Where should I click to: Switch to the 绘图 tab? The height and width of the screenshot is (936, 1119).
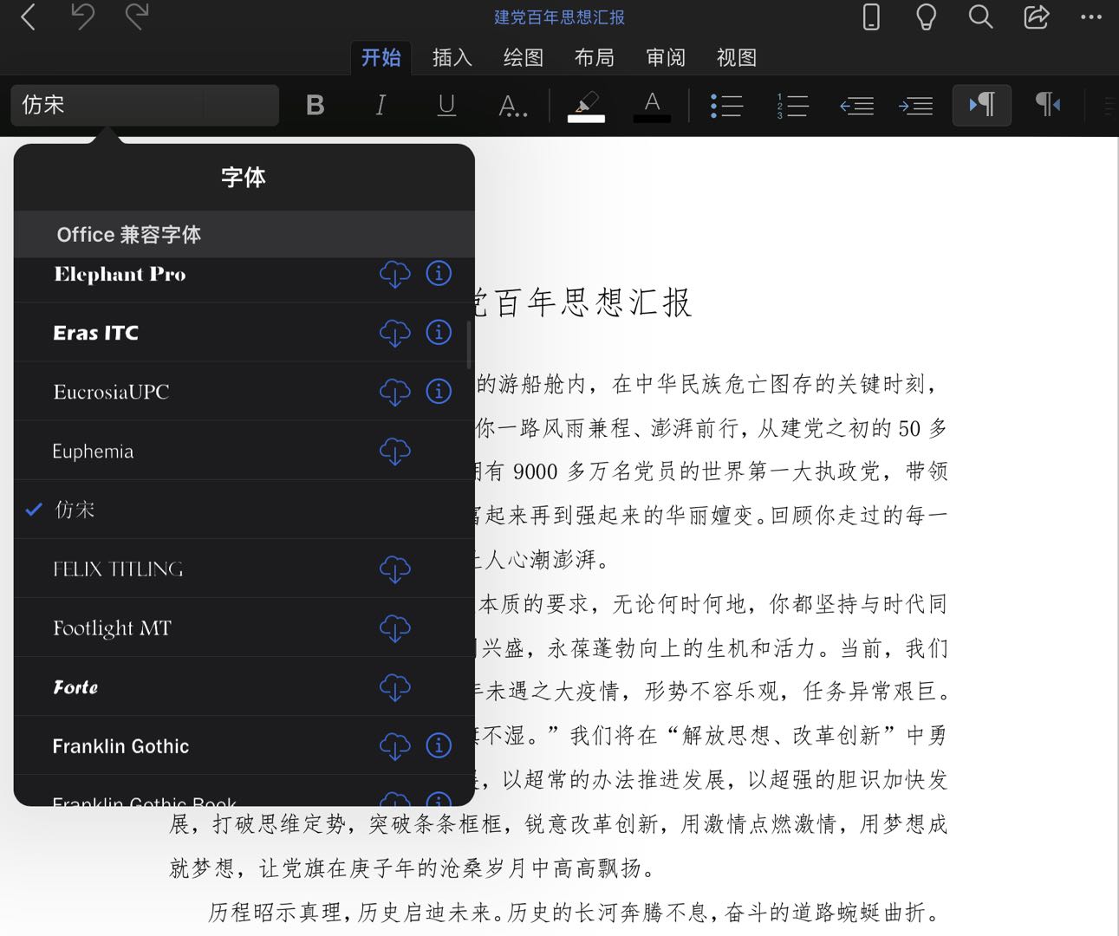(x=524, y=57)
